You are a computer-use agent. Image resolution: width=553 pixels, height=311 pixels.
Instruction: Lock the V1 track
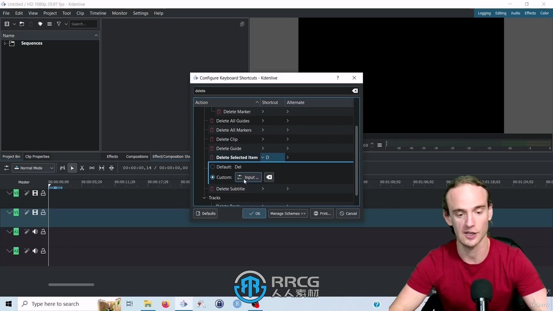click(x=43, y=212)
